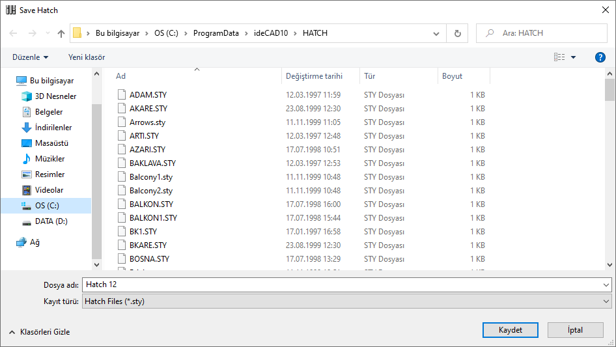Image resolution: width=616 pixels, height=347 pixels.
Task: Open Masaüstü in sidebar
Action: click(51, 143)
